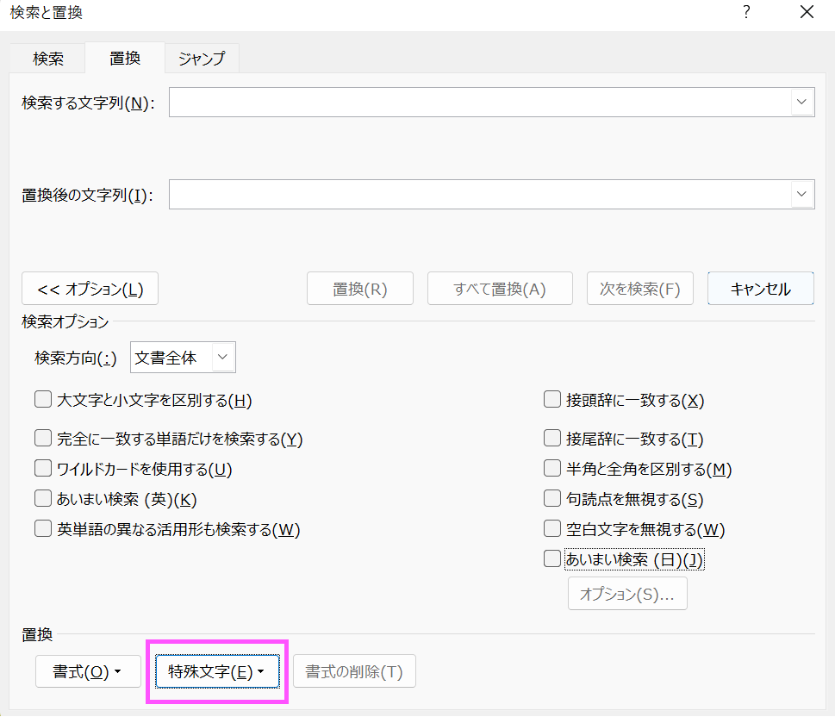Viewport: 835px width, 717px height.
Task: Click the すべて置換(A) button
Action: [500, 289]
